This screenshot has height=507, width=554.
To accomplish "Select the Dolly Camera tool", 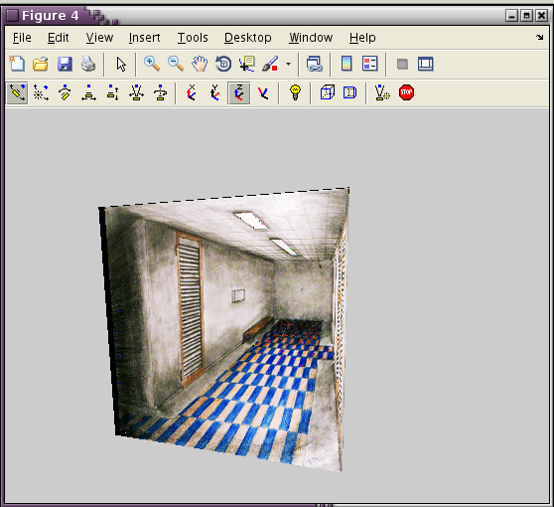I will click(x=88, y=93).
